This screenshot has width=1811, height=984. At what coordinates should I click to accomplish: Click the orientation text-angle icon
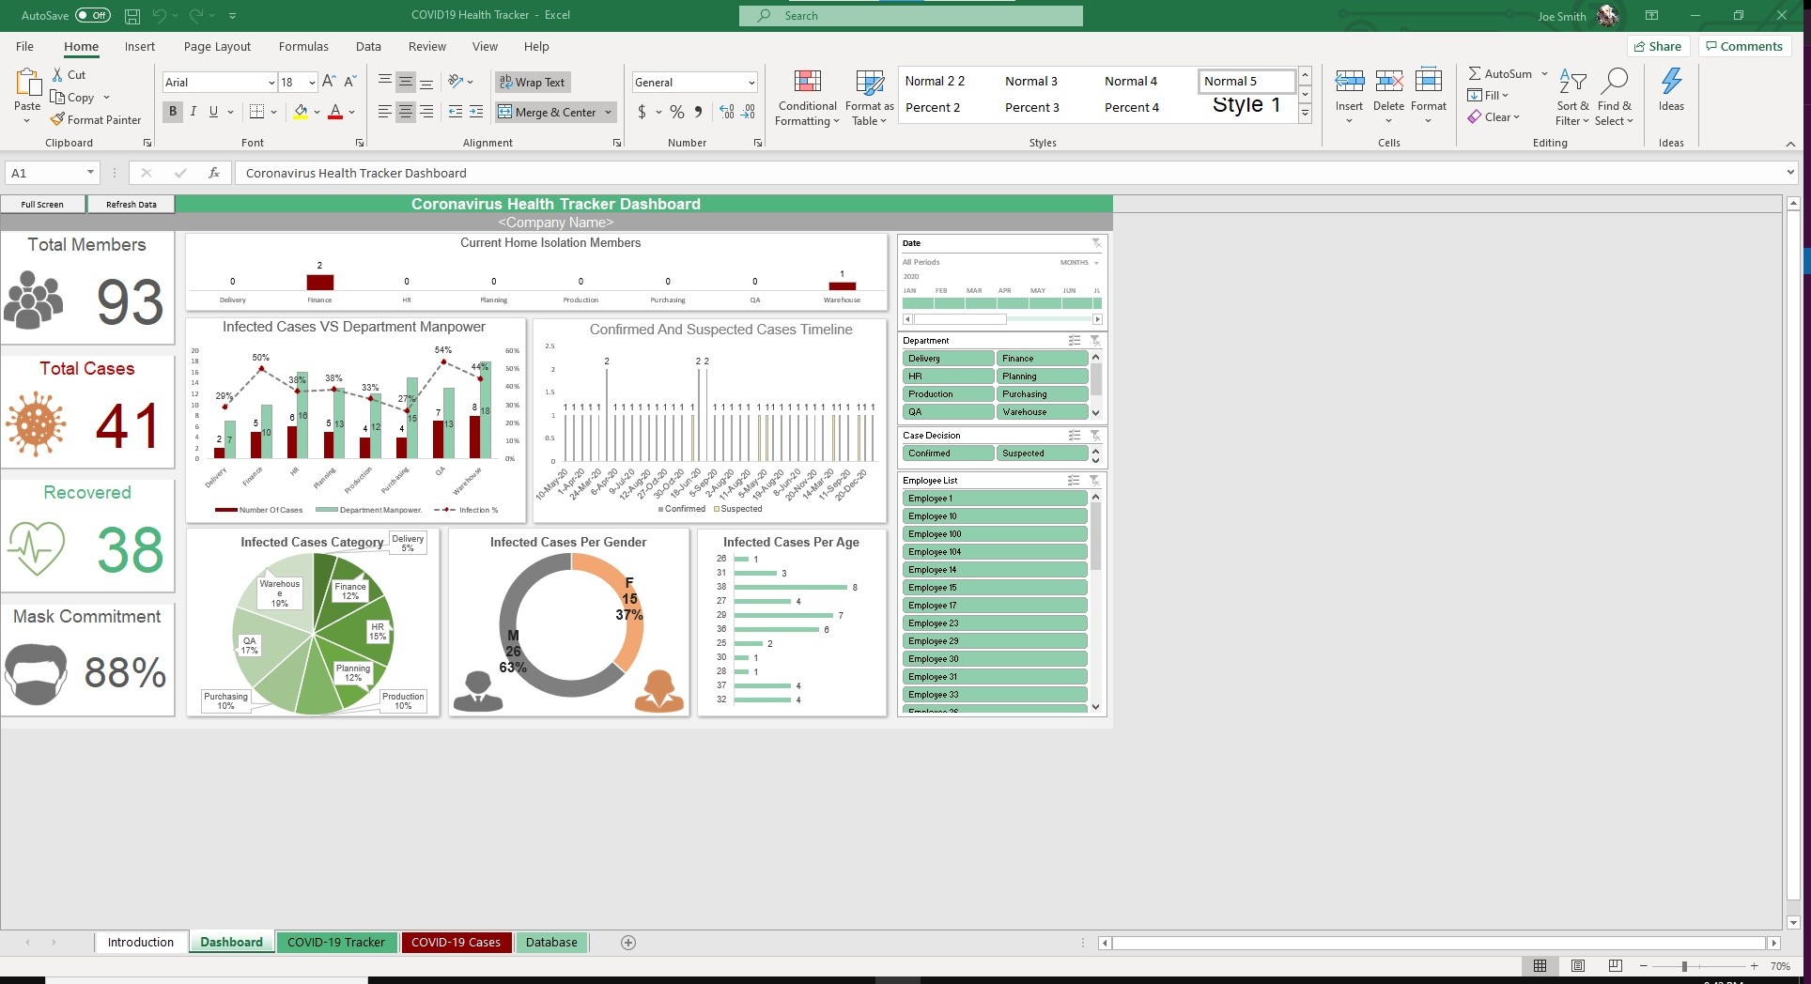(456, 82)
